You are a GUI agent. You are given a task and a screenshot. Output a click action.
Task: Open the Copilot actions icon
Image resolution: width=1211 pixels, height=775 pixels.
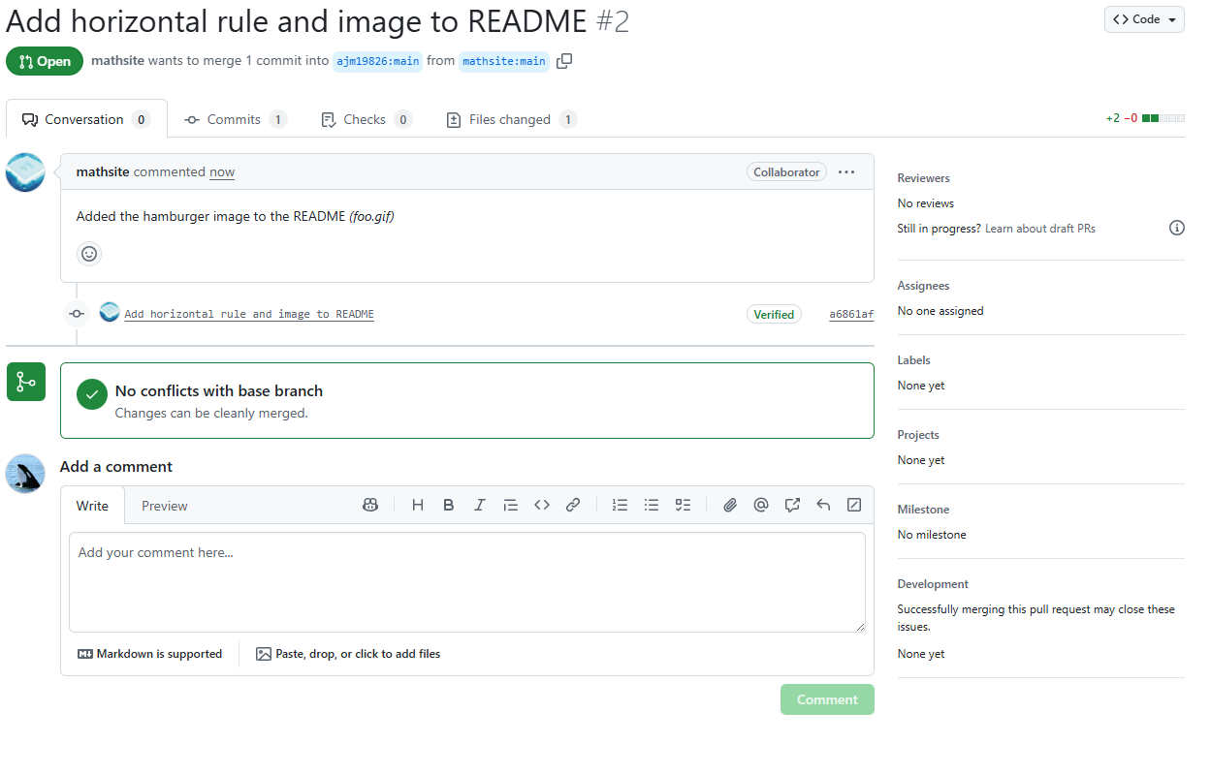coord(369,505)
